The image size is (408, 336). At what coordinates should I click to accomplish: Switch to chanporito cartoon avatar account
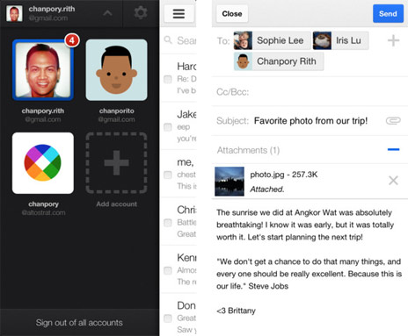[116, 70]
